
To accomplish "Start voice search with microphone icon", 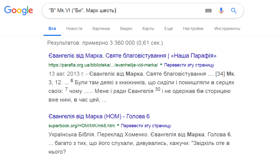I will 221,11.
